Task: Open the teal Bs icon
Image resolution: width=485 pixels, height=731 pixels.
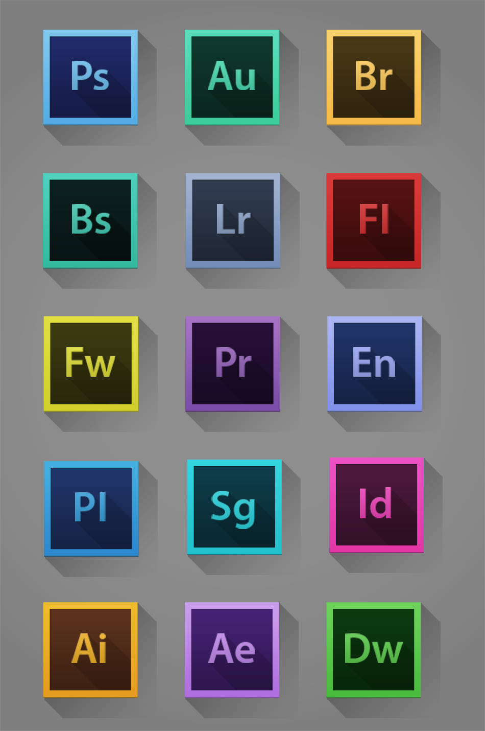Action: [90, 220]
